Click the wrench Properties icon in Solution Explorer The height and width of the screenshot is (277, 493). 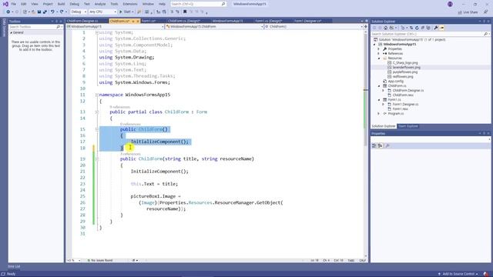point(436,28)
